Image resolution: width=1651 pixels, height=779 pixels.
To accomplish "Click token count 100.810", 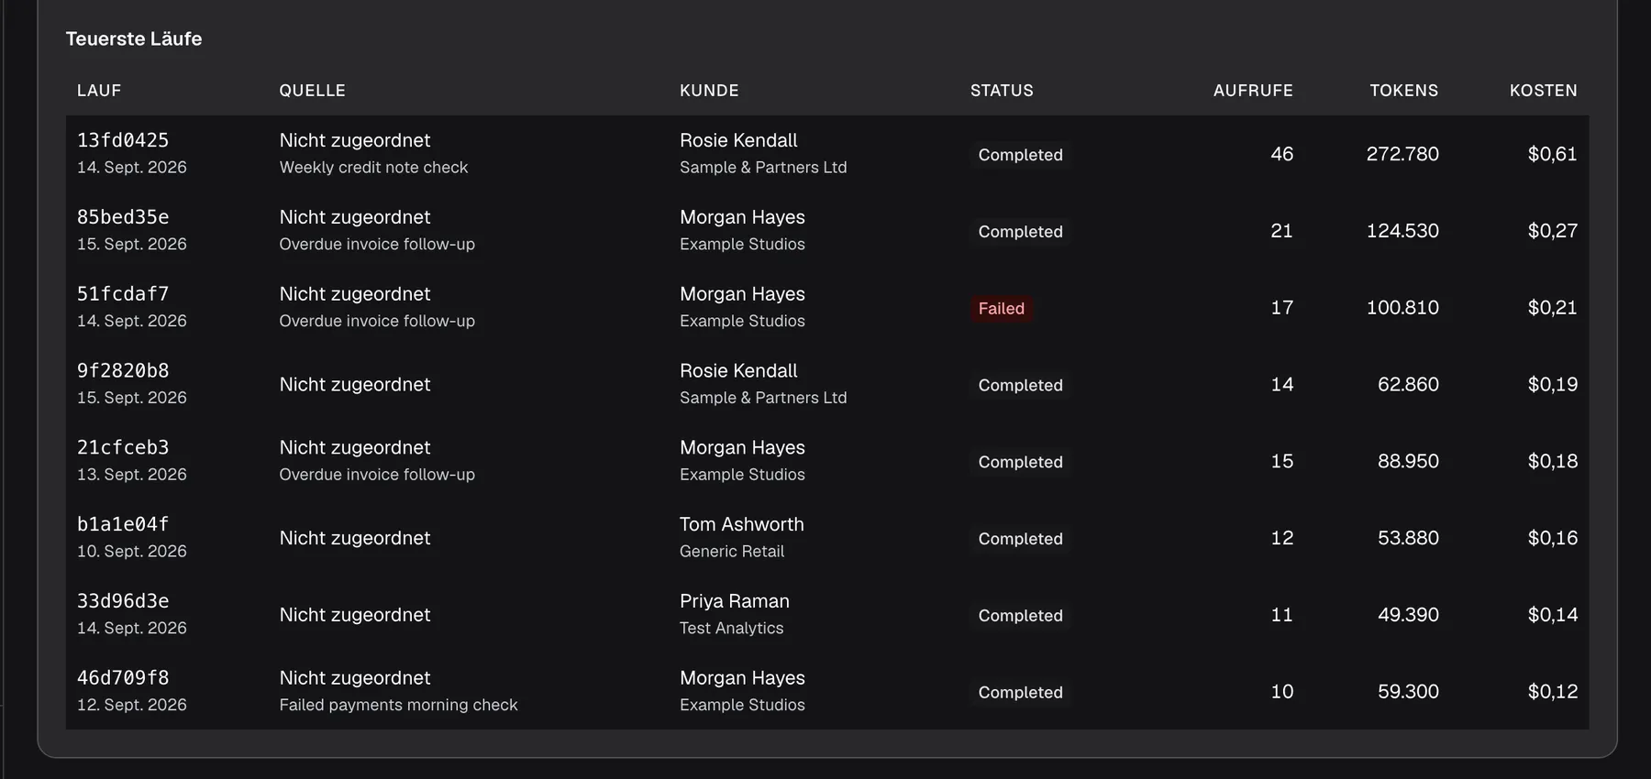I will pos(1402,308).
